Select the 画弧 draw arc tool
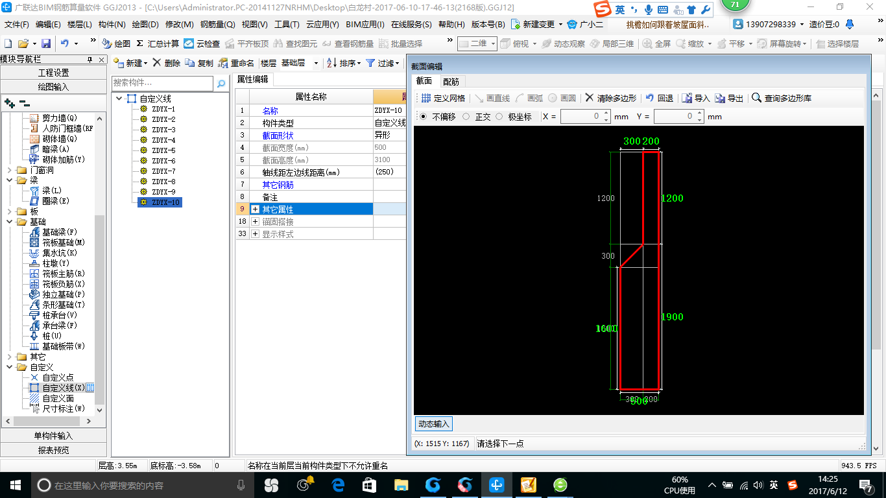The height and width of the screenshot is (498, 886). point(529,99)
